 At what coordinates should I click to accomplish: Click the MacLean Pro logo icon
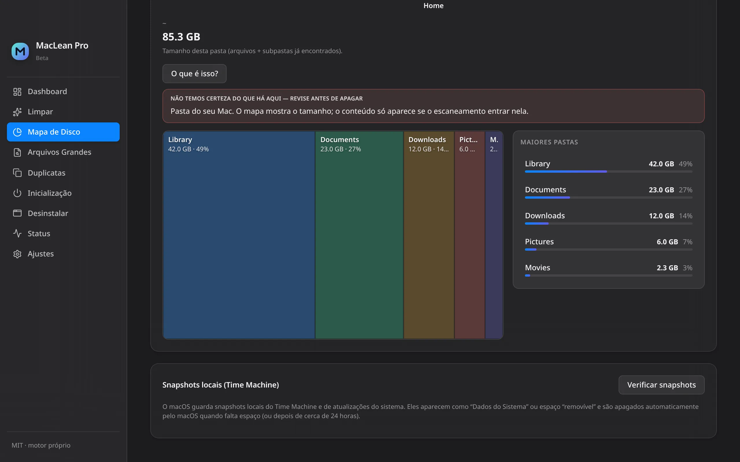pos(20,51)
